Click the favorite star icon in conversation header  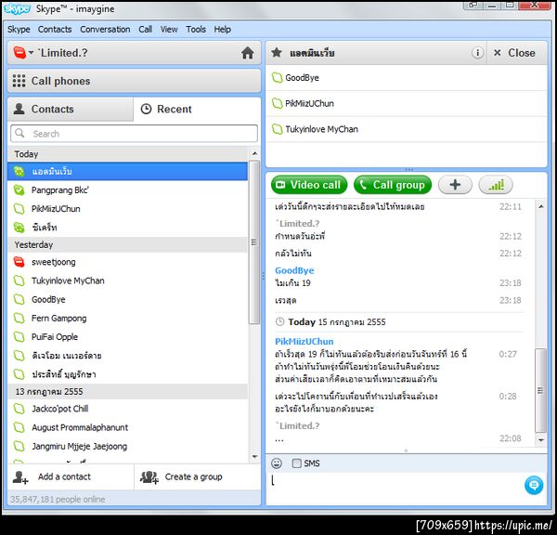277,53
